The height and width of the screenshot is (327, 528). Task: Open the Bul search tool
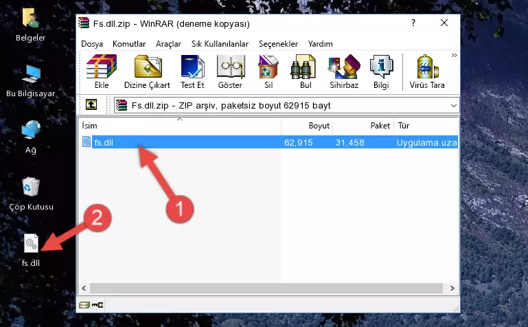click(305, 71)
